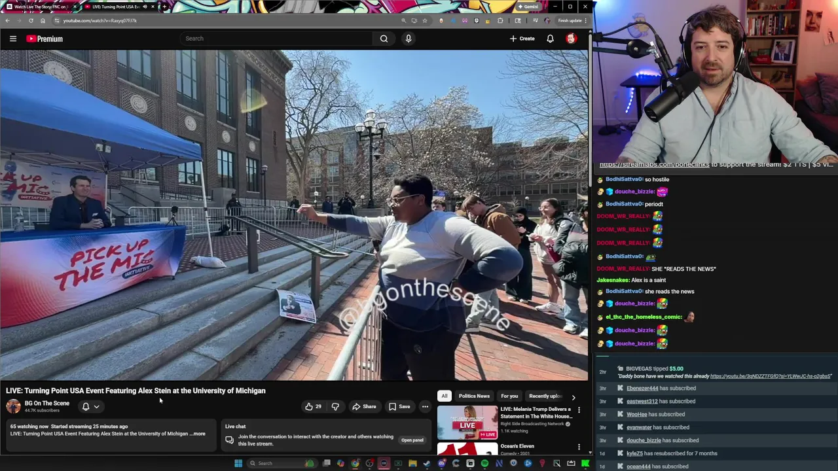Open the YouTube account avatar menu

click(571, 39)
